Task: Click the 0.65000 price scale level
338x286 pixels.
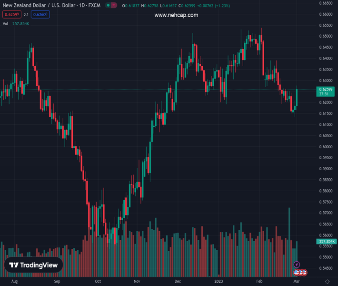Action: pyautogui.click(x=326, y=36)
